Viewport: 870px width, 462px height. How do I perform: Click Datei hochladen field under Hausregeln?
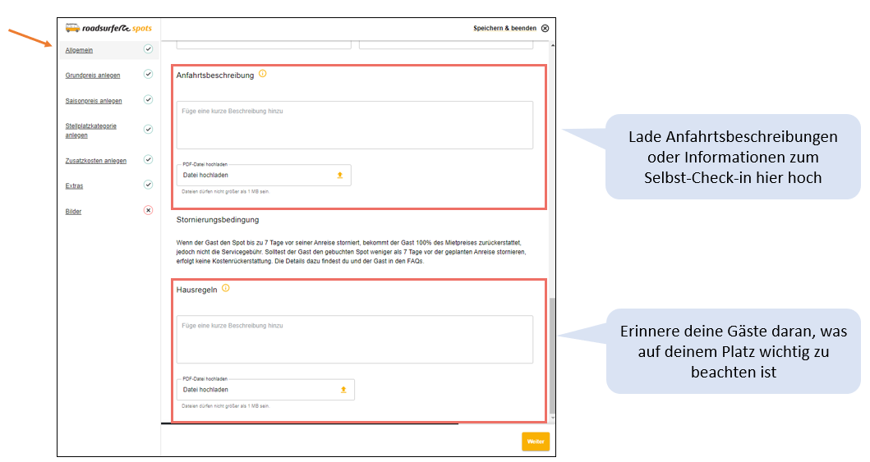265,390
